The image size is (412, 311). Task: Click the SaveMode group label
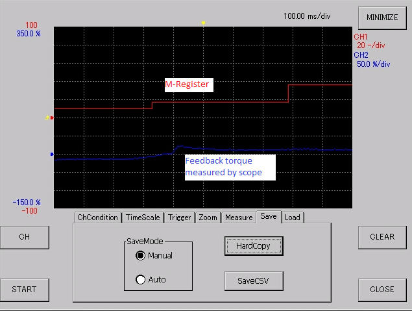(x=145, y=242)
